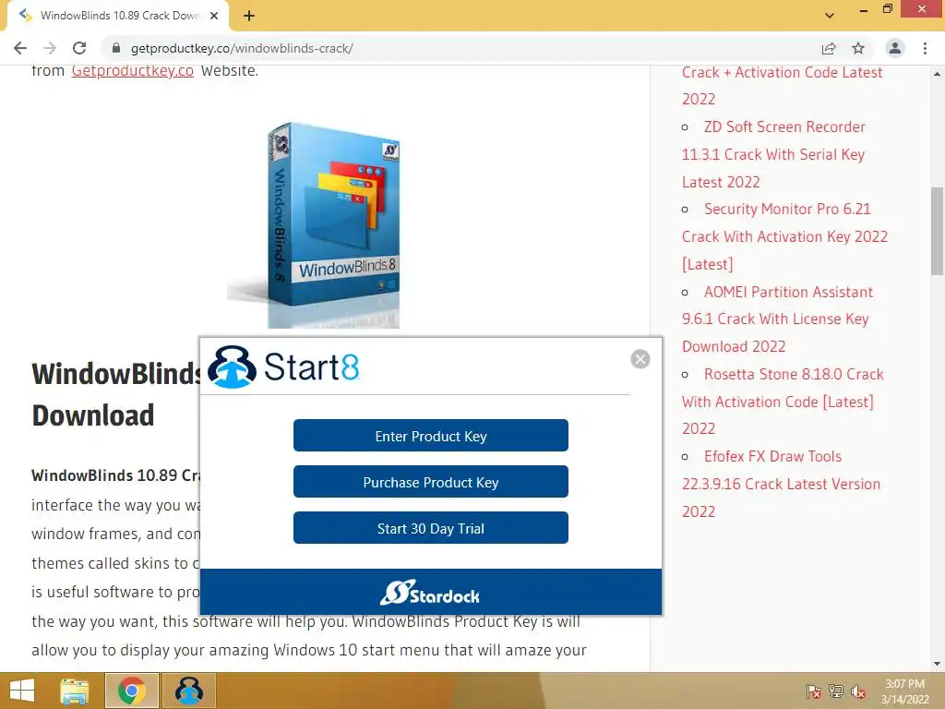Screen dimensions: 945x709
Task: Click the address bar URL
Action: 242,48
